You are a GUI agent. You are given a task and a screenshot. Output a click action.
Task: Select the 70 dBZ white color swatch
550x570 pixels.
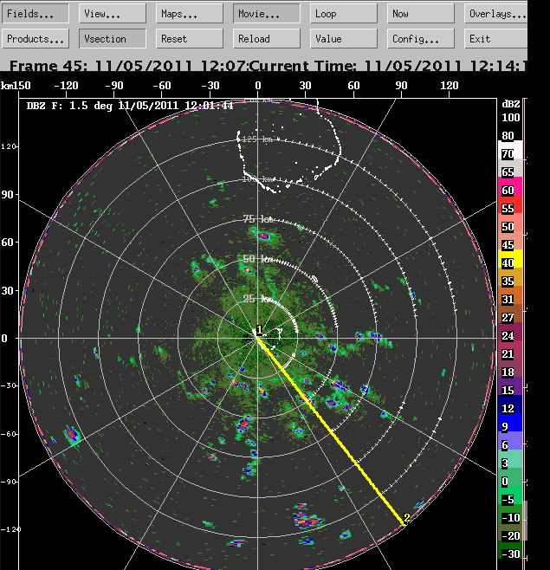[510, 150]
